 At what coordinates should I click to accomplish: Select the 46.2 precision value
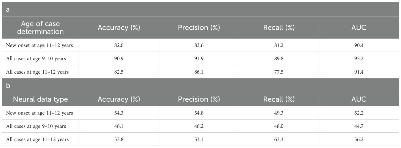199,126
